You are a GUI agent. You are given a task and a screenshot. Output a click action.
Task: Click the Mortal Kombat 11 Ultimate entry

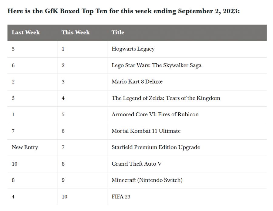coord(146,131)
